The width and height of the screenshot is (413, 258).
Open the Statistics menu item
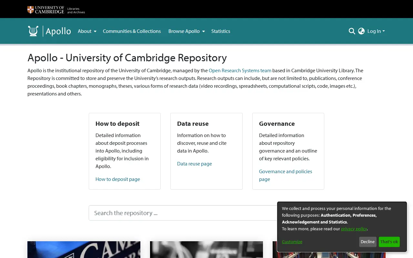click(221, 31)
